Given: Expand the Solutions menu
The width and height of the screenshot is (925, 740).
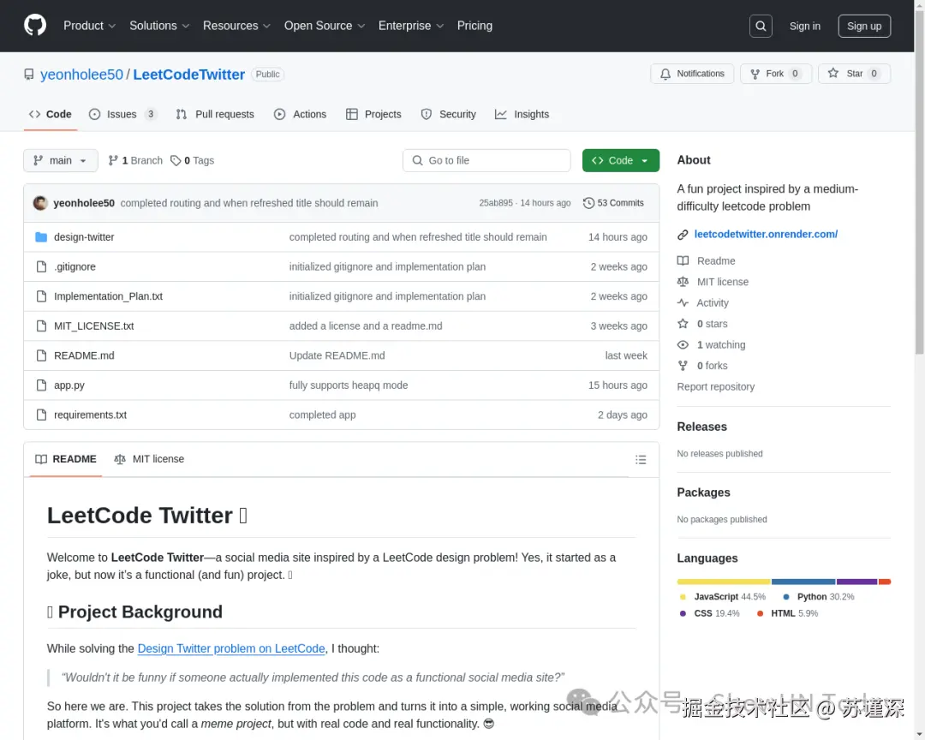Looking at the screenshot, I should pyautogui.click(x=159, y=26).
